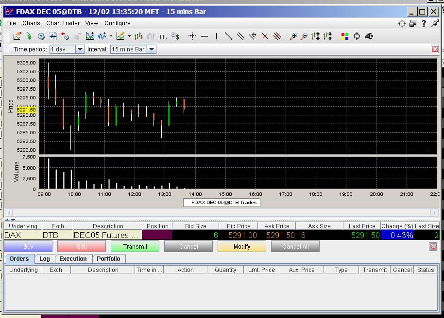Open the chart color palette icon
The height and width of the screenshot is (318, 444).
(x=344, y=36)
